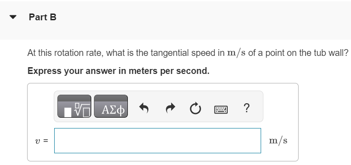Click the v = answer input field
Image resolution: width=351 pixels, height=165 pixels.
[x=158, y=141]
